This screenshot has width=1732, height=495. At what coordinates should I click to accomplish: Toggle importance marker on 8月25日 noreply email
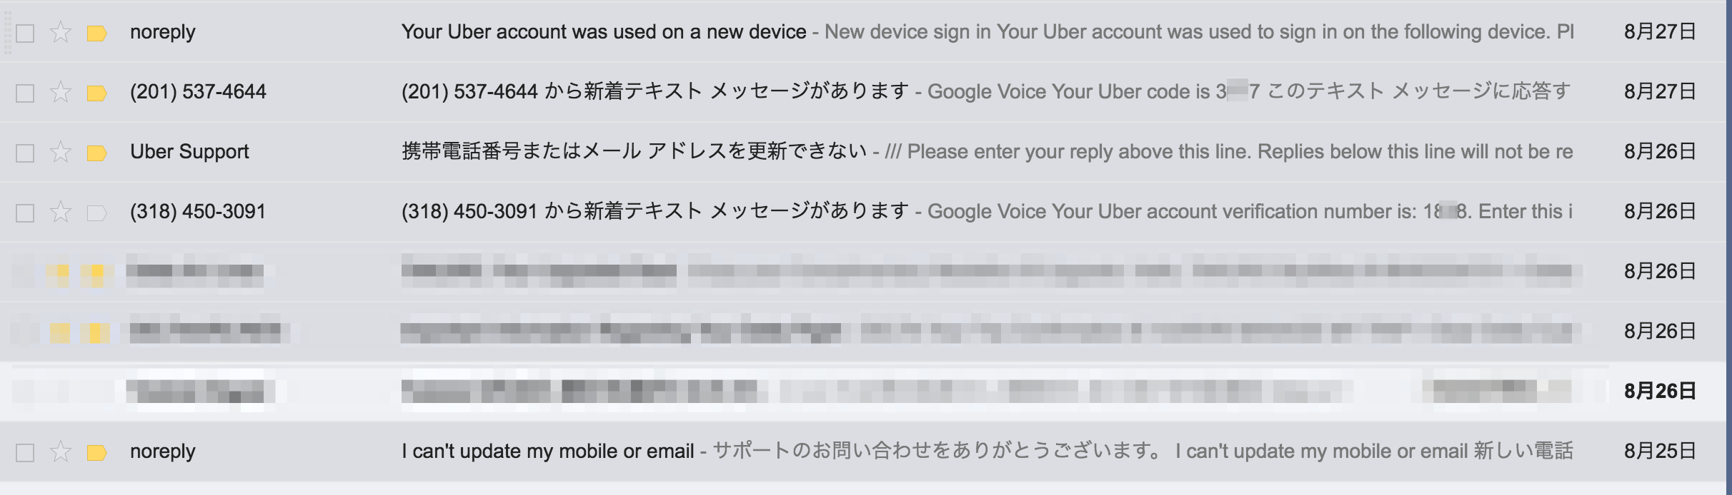click(96, 452)
